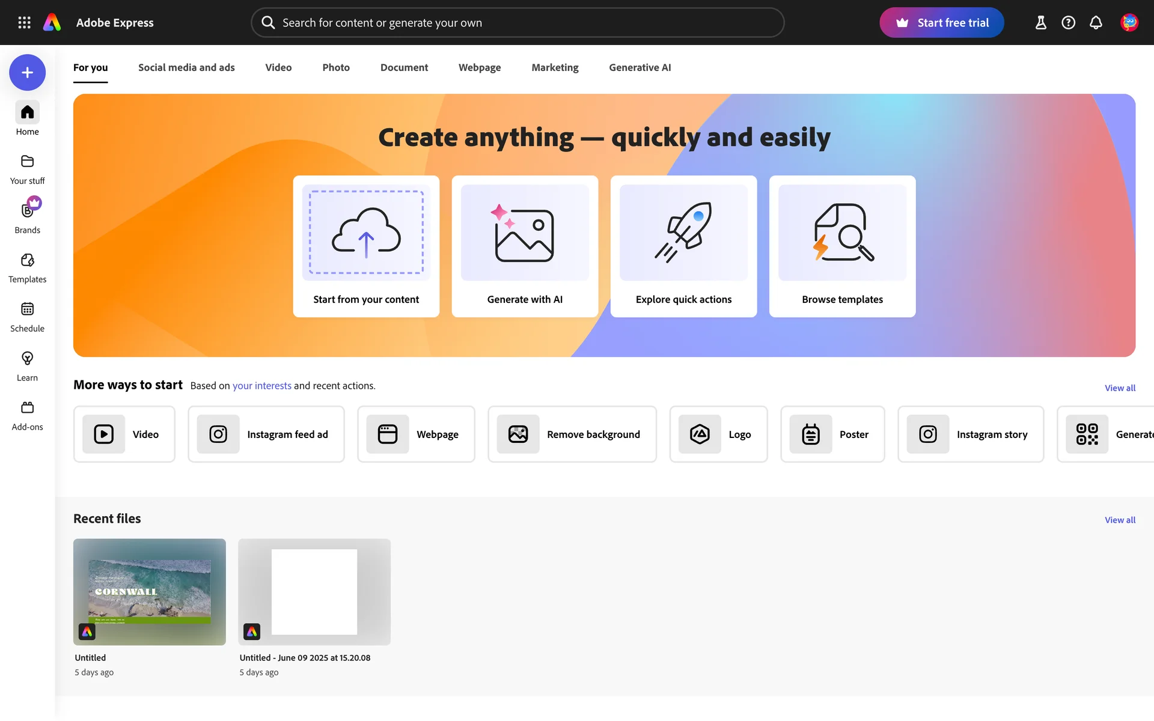Open your interests link
The height and width of the screenshot is (721, 1154).
(x=261, y=385)
